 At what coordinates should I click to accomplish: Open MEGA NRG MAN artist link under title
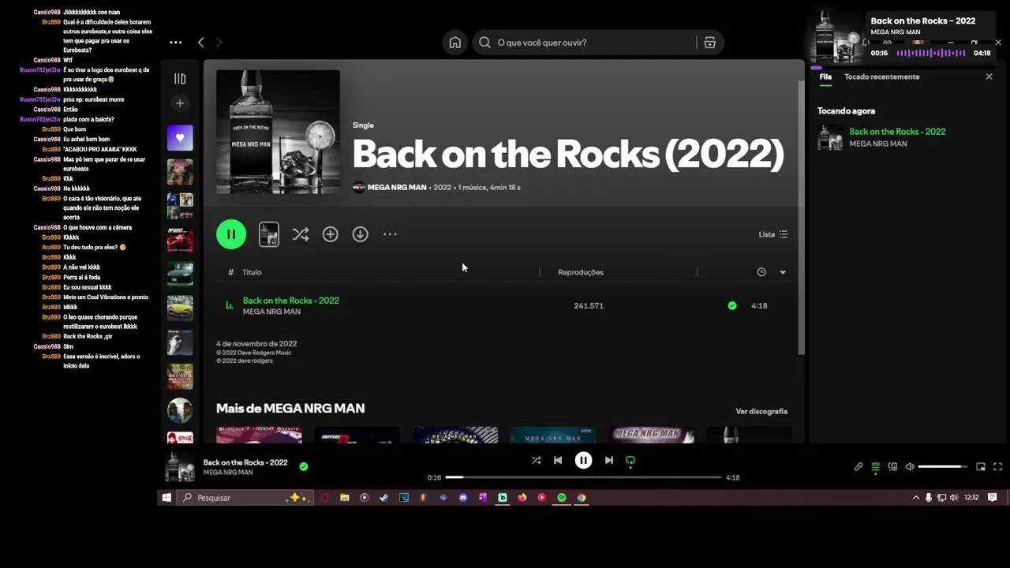pos(397,188)
